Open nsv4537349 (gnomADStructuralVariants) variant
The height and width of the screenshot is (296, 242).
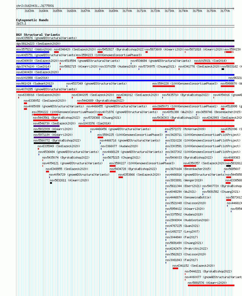97,83
